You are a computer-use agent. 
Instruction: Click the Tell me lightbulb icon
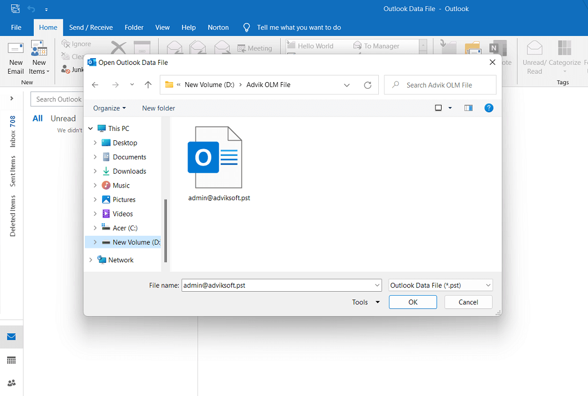click(x=246, y=27)
